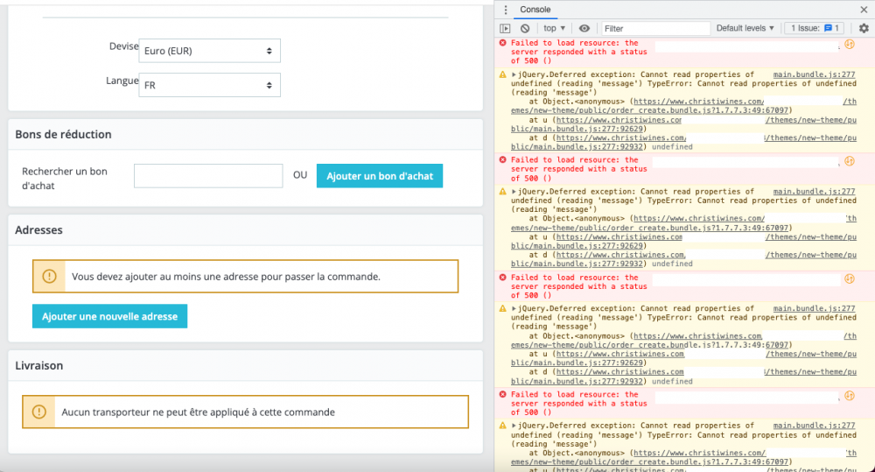Viewport: 875px width, 472px height.
Task: Expand the first jQuery.Deferred exception message
Action: [514, 75]
